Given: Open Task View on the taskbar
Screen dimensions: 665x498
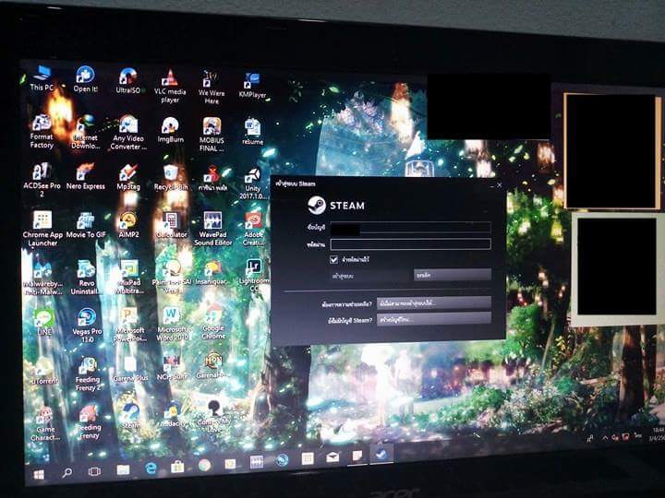Looking at the screenshot, I should pos(94,471).
